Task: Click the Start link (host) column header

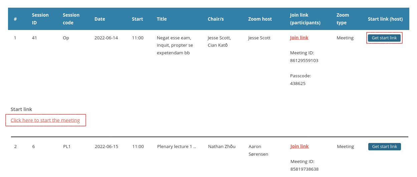Action: click(385, 19)
